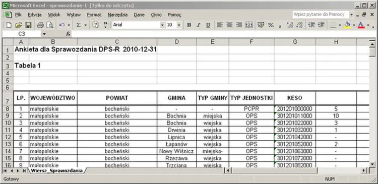Open the font size dropdown
The height and width of the screenshot is (184, 378).
[x=179, y=25]
